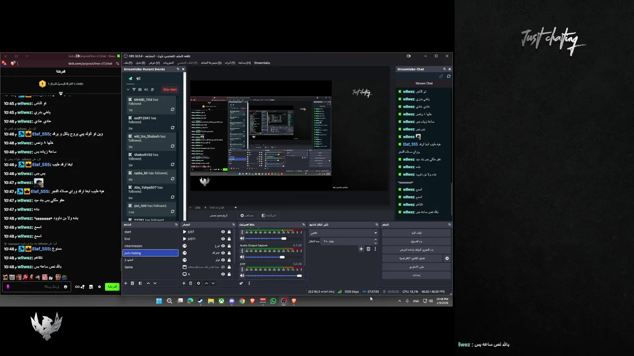
Task: Open scene filters icon in scenes toolbar
Action: 140,283
